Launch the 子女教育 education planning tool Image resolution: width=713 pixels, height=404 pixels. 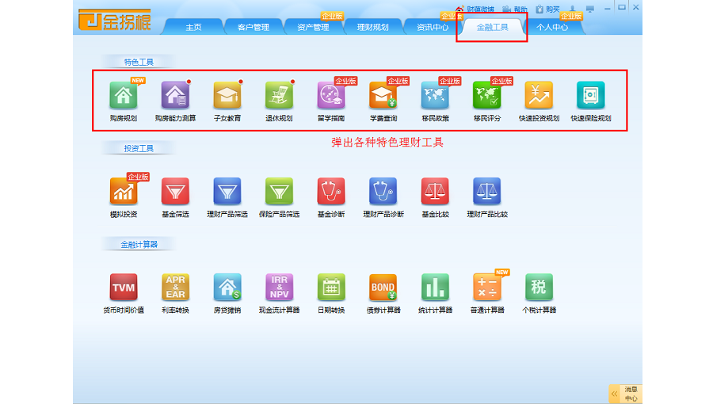(227, 96)
